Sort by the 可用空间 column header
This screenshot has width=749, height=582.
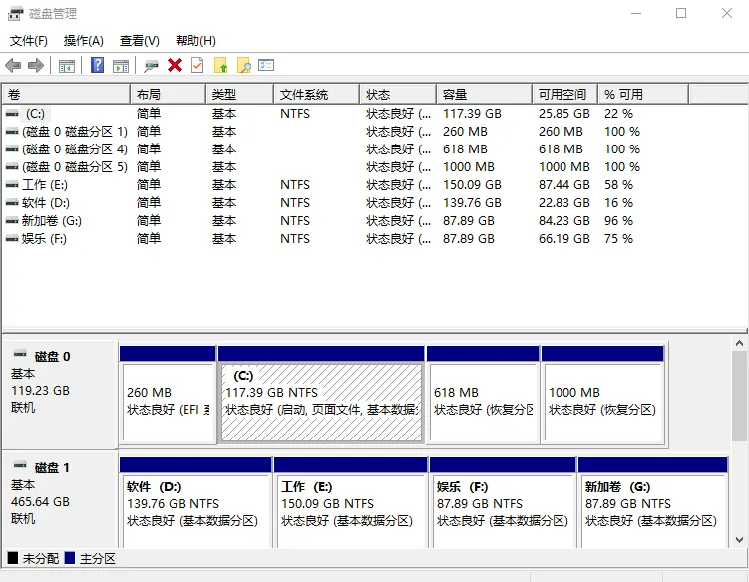click(565, 94)
